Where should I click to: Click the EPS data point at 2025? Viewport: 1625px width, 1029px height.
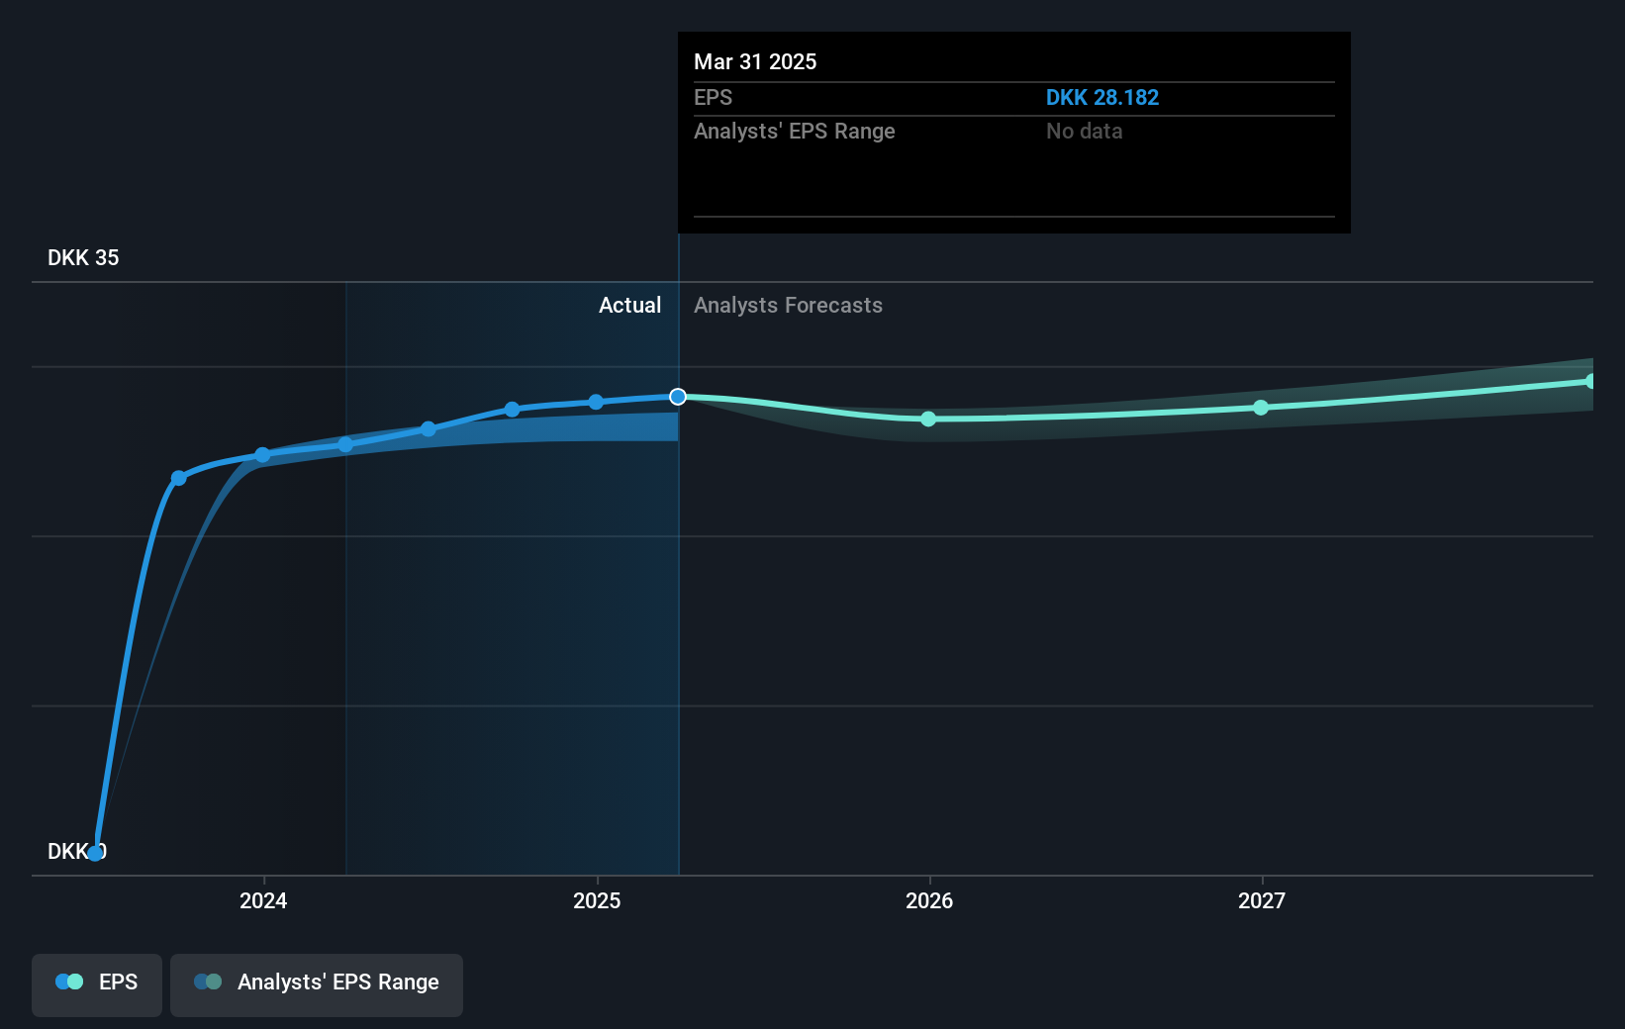point(596,402)
